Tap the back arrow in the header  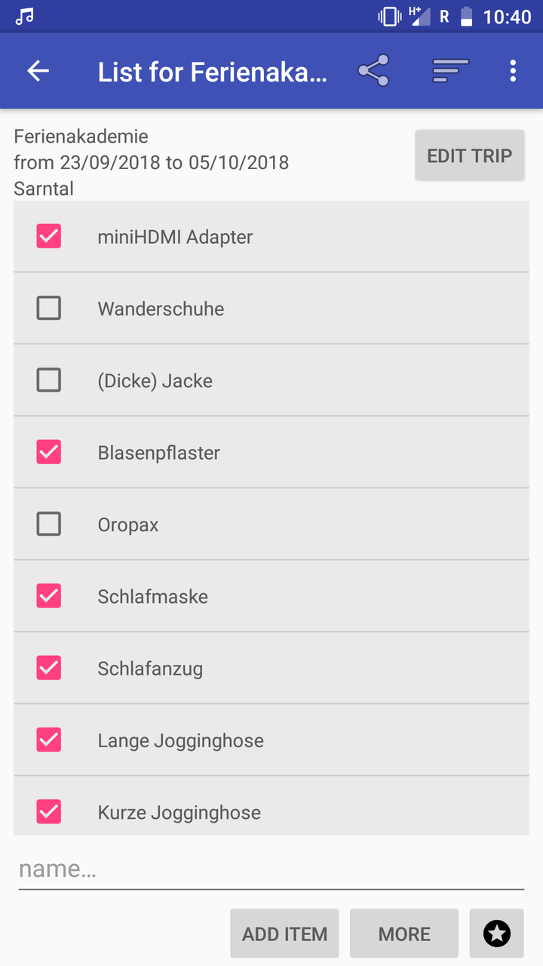point(38,71)
